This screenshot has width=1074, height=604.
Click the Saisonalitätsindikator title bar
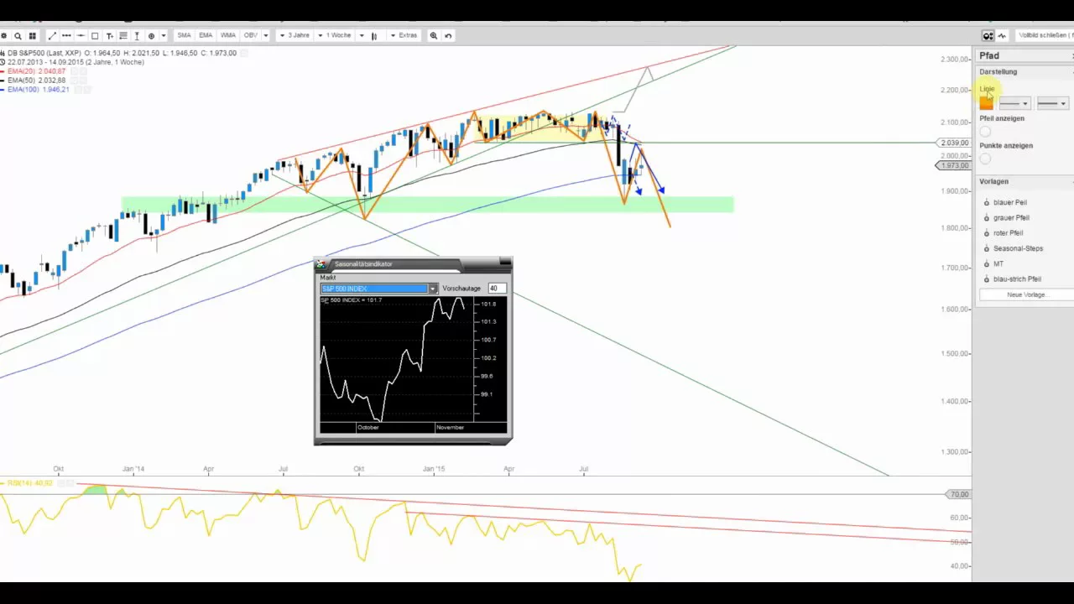coord(413,264)
